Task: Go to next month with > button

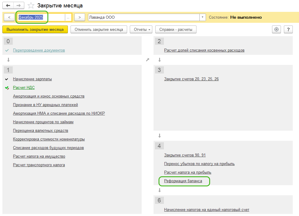Action: point(80,17)
